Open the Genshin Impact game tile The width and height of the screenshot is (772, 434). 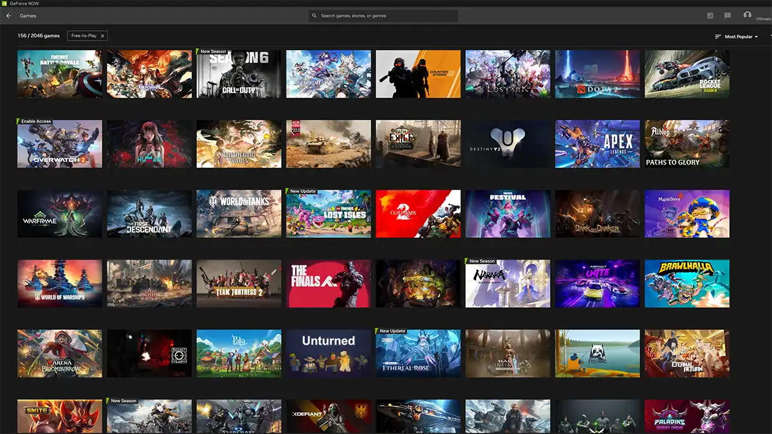(149, 74)
